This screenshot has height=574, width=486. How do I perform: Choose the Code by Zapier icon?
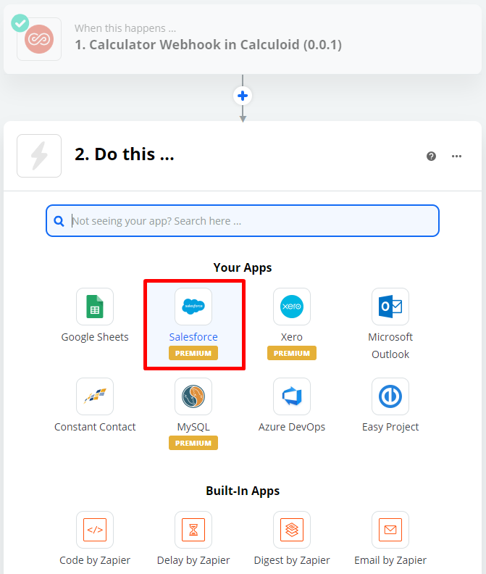pos(95,530)
